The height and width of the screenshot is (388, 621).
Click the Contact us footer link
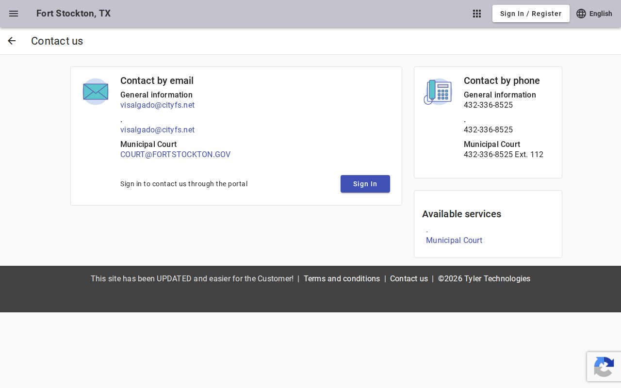click(409, 278)
